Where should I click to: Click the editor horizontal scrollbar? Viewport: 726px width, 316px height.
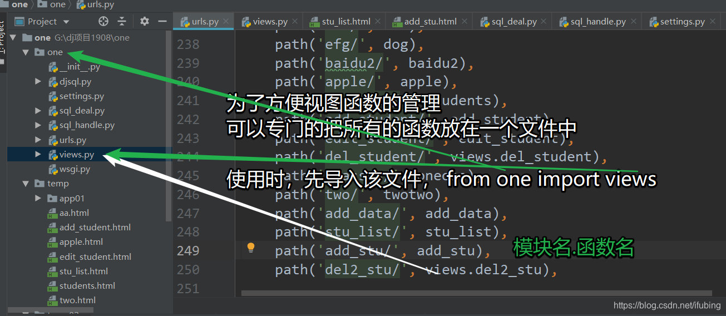pyautogui.click(x=476, y=293)
